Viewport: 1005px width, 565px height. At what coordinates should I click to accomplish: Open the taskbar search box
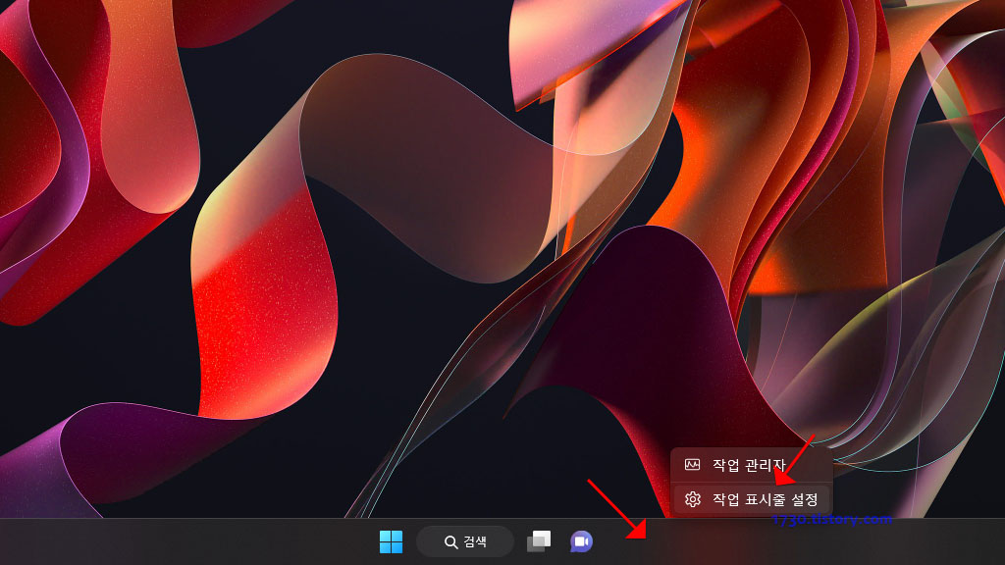pyautogui.click(x=465, y=541)
